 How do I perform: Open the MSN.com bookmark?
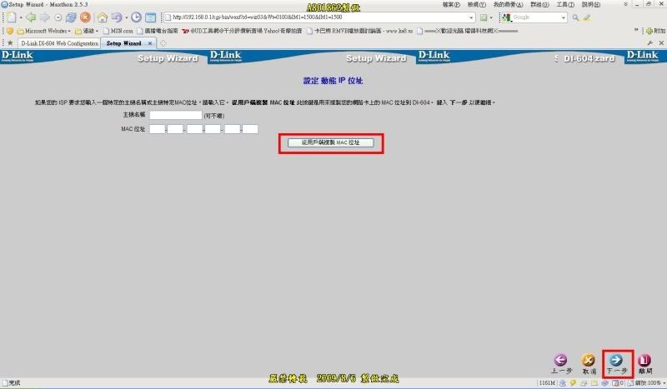pos(118,31)
